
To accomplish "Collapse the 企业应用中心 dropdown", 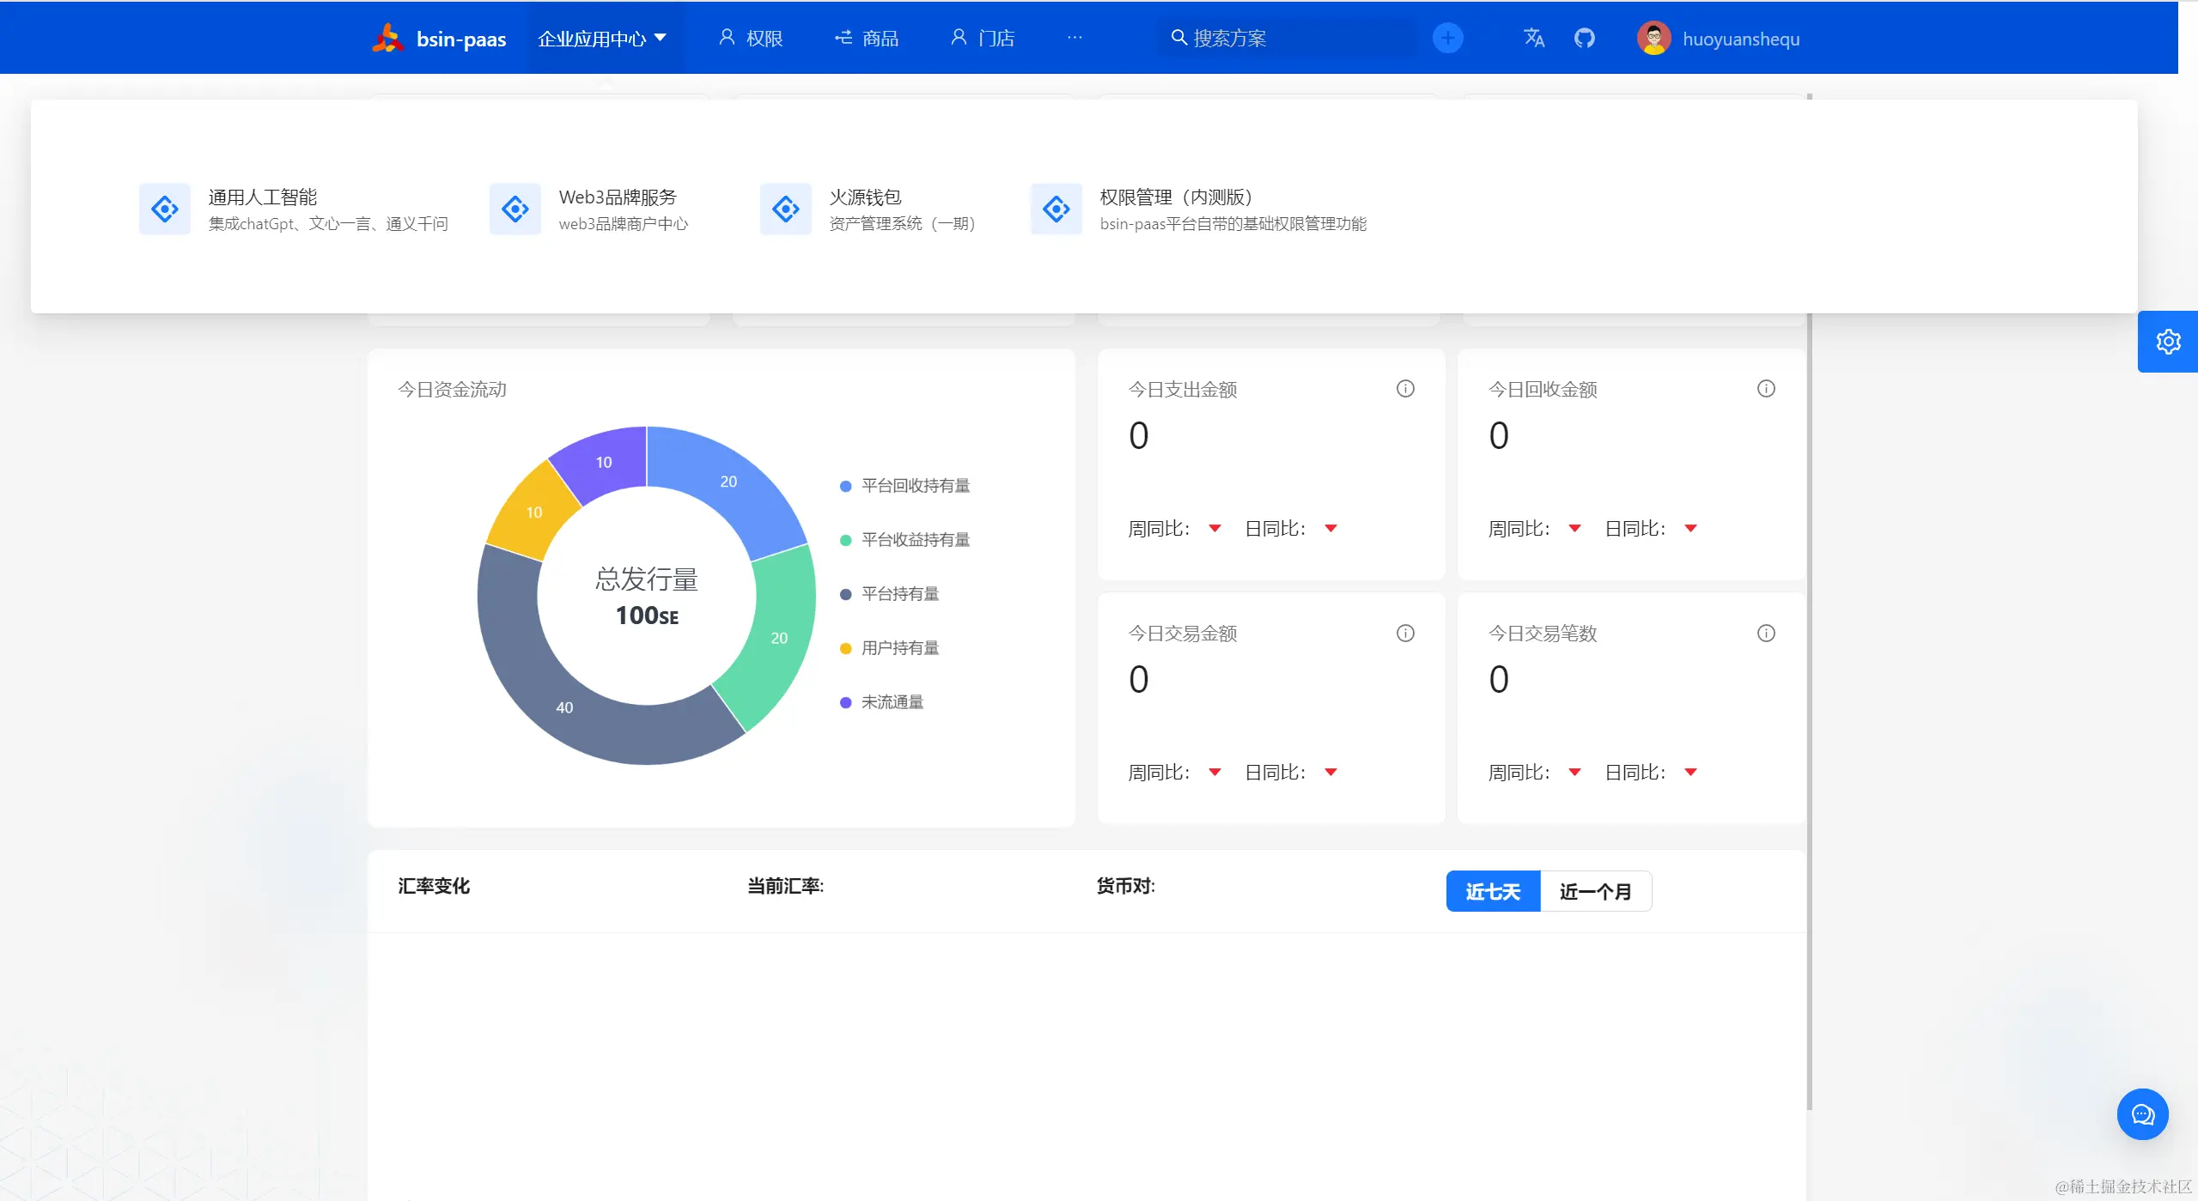I will [602, 39].
